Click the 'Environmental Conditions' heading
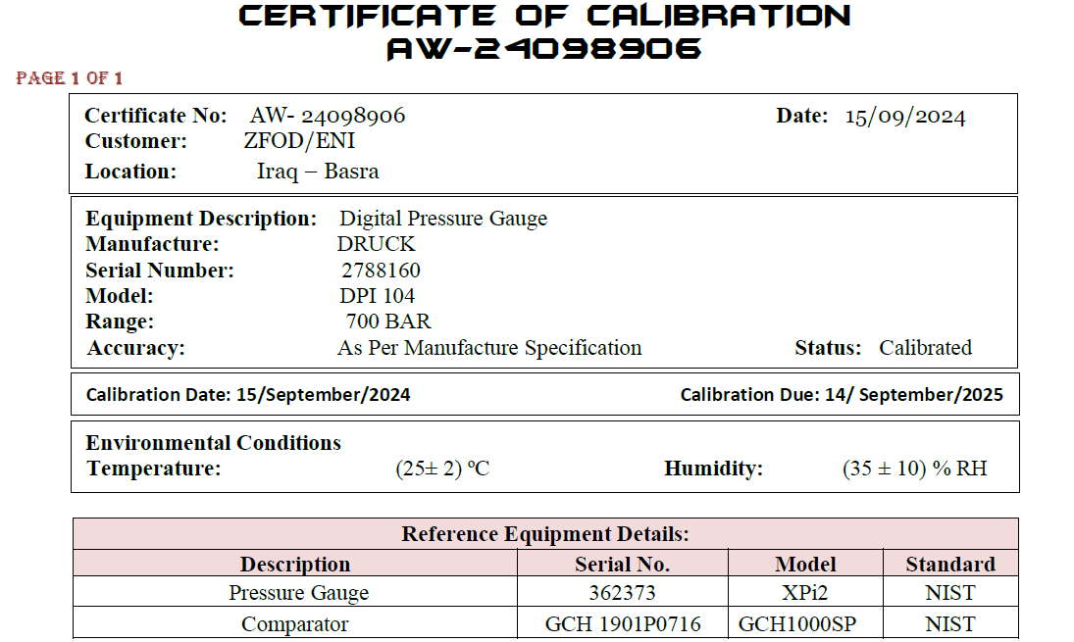 click(x=213, y=443)
